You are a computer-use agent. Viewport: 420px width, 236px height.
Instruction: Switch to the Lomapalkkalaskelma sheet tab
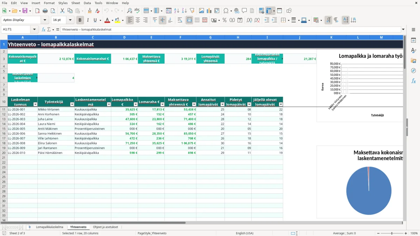click(x=49, y=227)
